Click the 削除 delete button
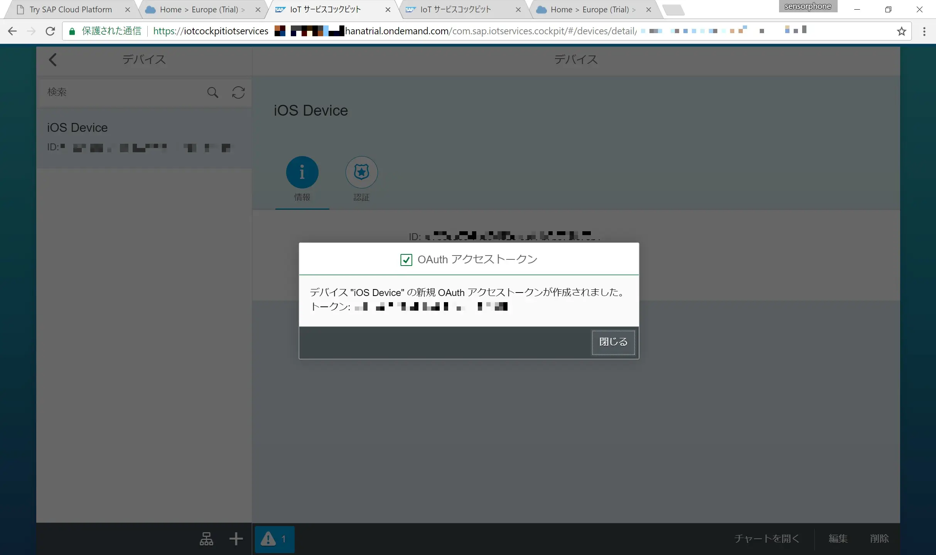936x555 pixels. pos(880,539)
